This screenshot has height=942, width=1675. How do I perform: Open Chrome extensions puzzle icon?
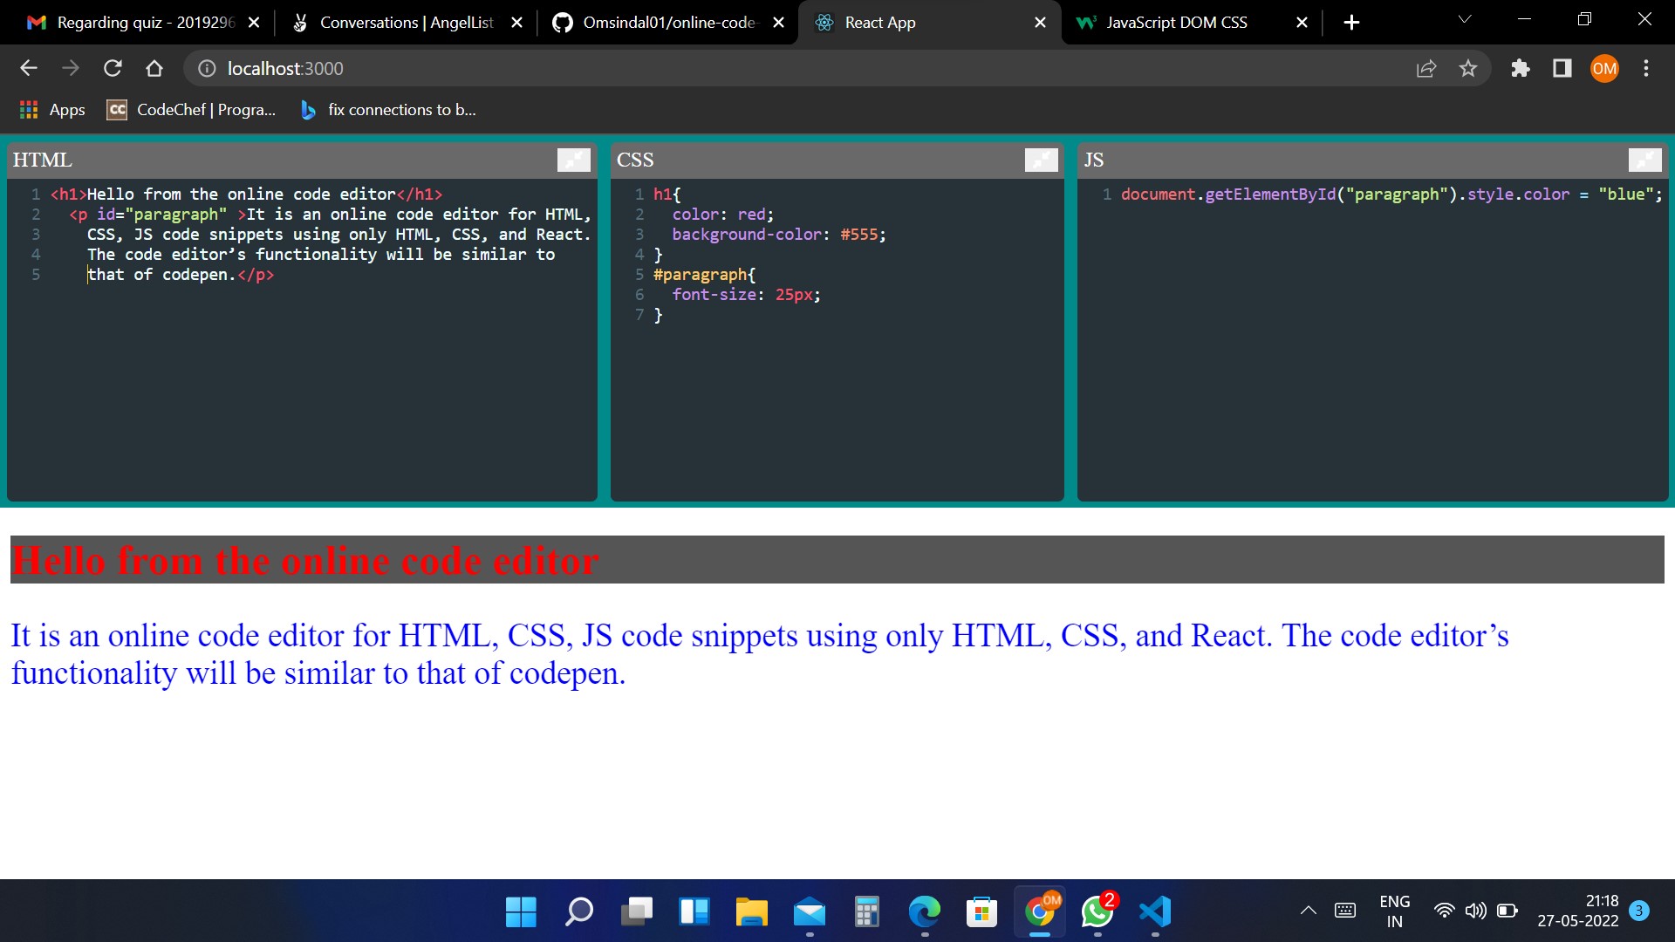(1521, 68)
